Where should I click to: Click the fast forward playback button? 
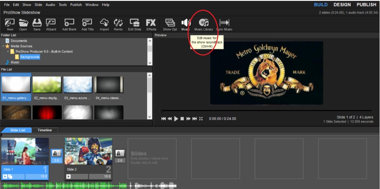[x=188, y=119]
